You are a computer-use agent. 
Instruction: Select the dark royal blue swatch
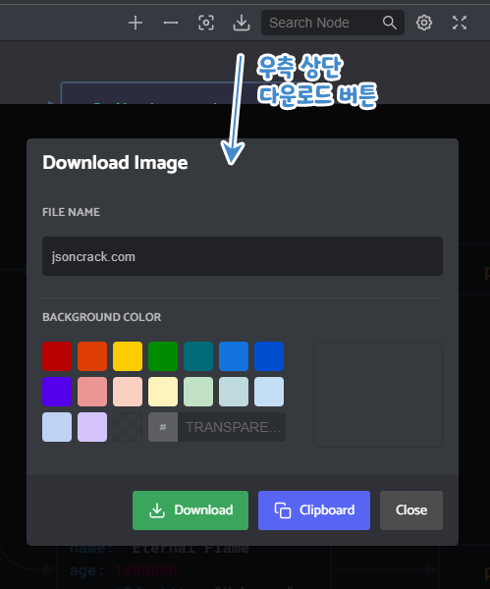pyautogui.click(x=269, y=356)
